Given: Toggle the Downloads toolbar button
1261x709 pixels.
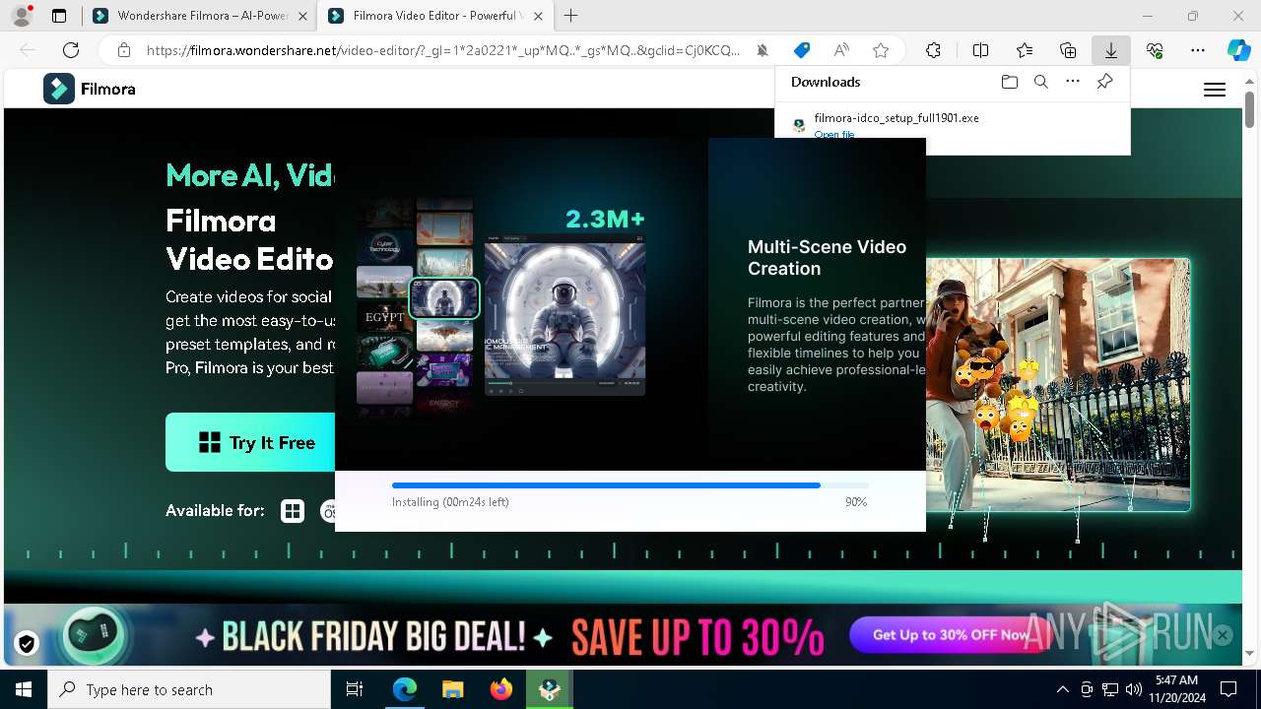Looking at the screenshot, I should click(1111, 50).
